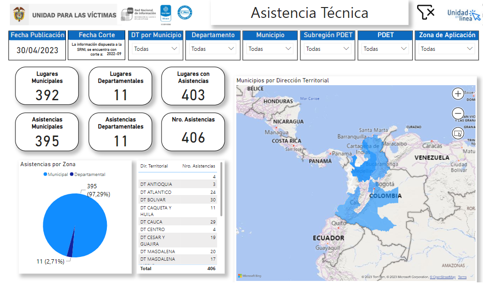Sort by Nro. Asistencias column header
This screenshot has width=483, height=288.
(199, 166)
